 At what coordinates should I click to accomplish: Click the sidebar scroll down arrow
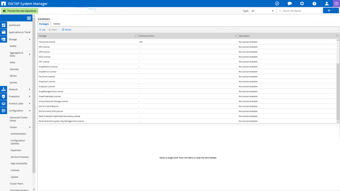click(x=34, y=189)
